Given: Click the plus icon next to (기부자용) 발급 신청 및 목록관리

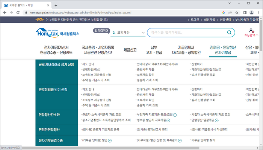Looking at the screenshot, I should click(180, 141).
